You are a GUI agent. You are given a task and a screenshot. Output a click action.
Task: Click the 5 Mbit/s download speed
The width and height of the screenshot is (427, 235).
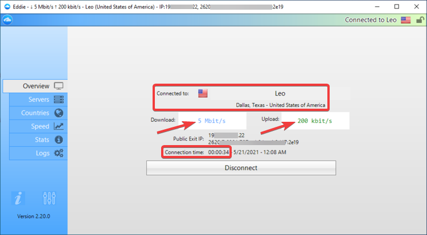212,121
